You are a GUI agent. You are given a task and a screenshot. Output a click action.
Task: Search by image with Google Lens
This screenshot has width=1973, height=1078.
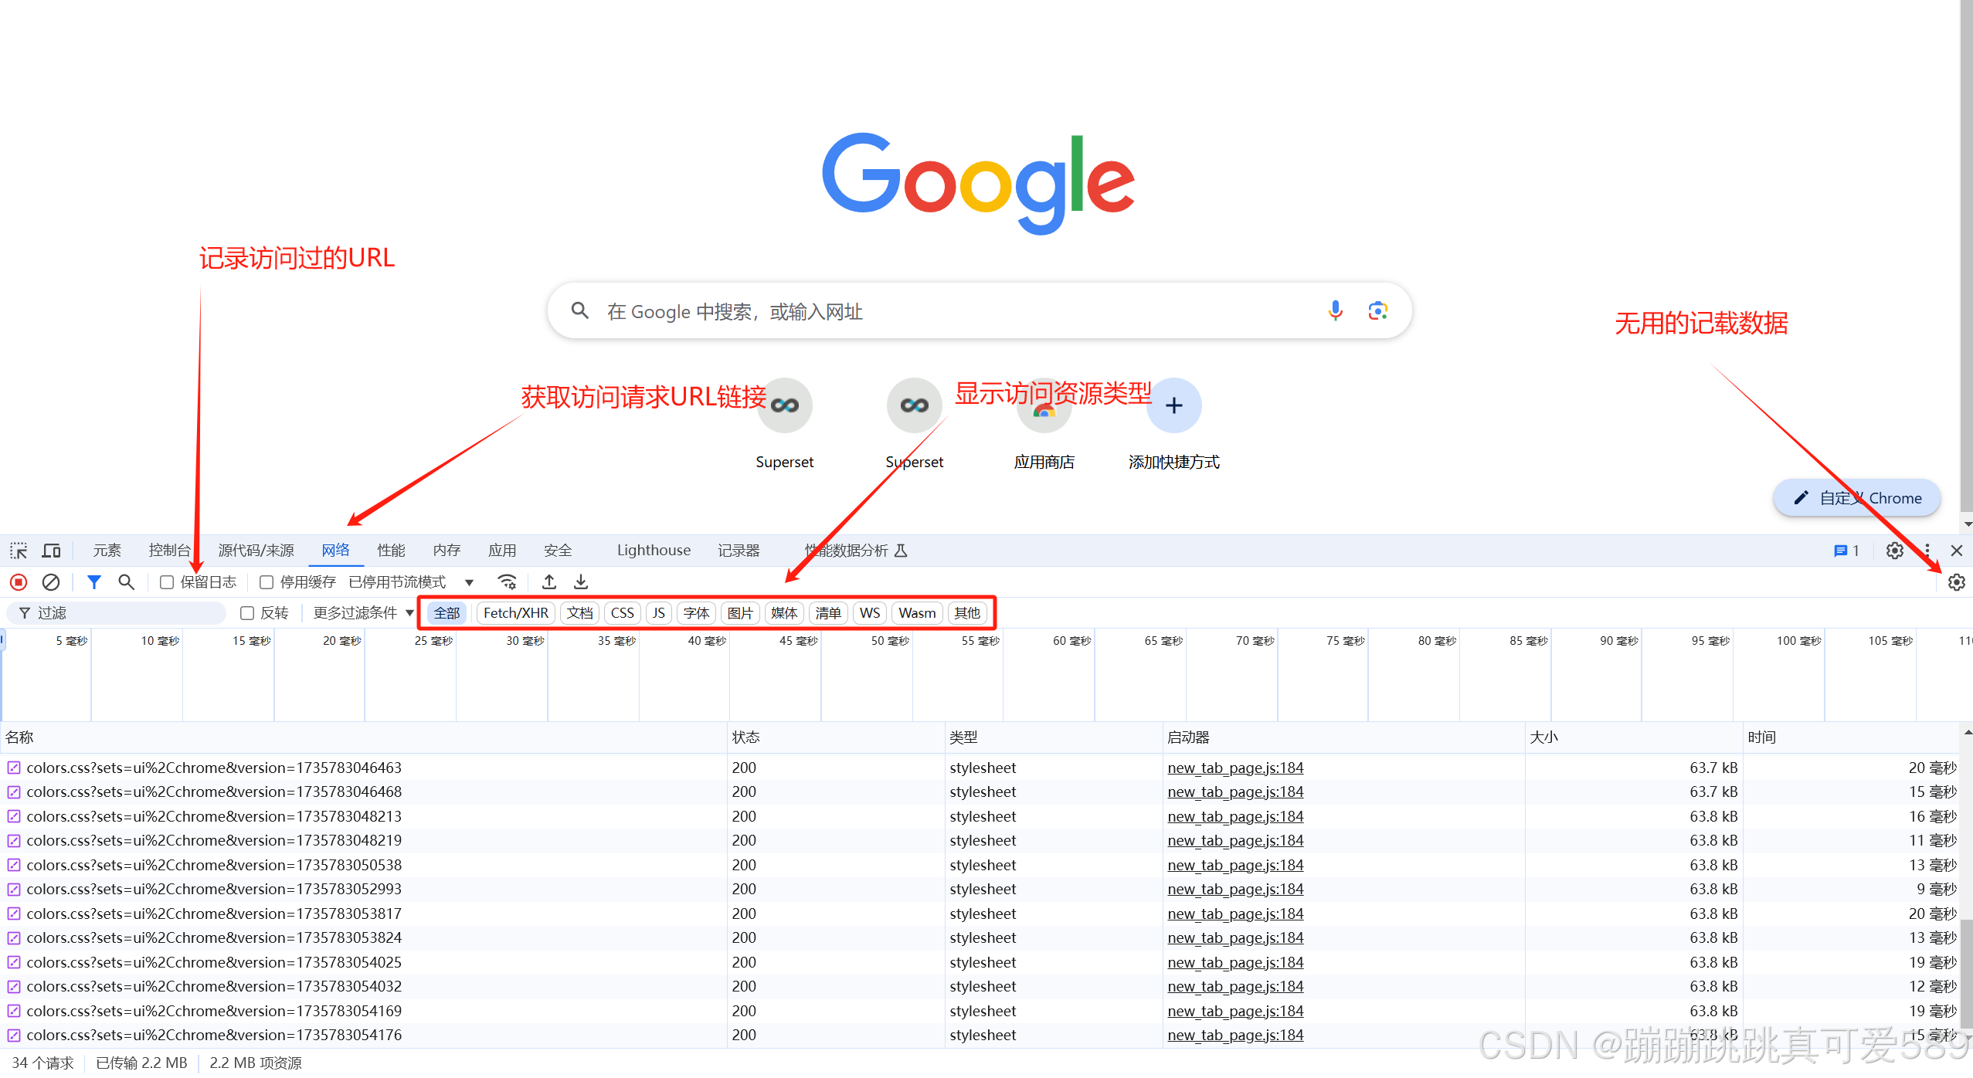coord(1378,310)
